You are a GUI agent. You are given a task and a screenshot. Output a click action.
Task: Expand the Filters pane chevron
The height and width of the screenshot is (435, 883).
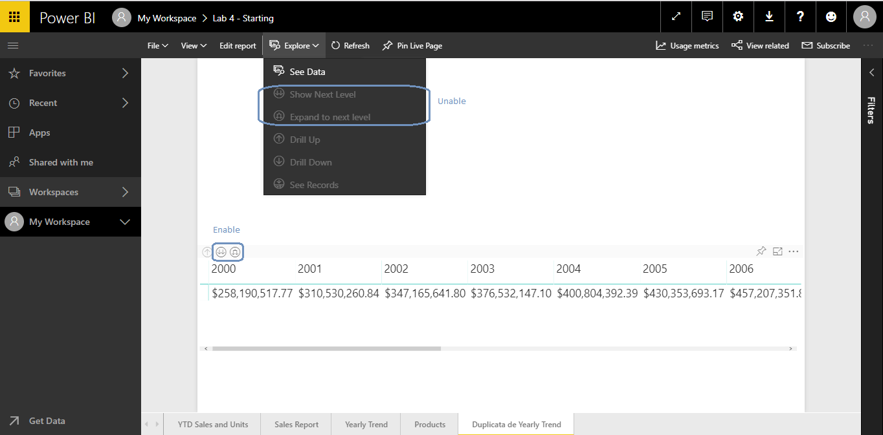point(872,72)
